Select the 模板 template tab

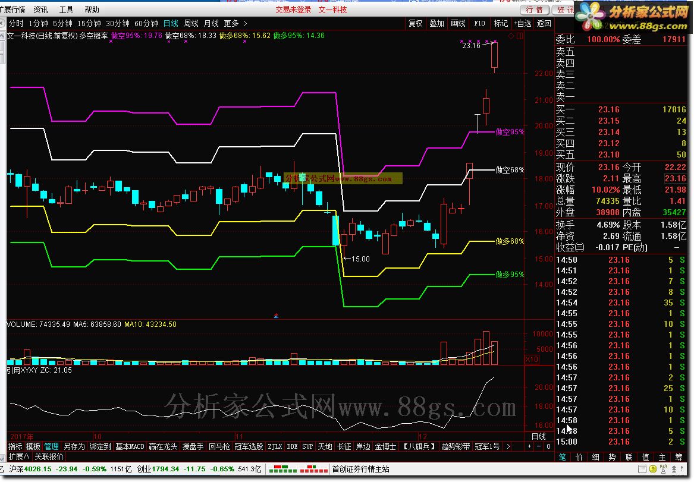(33, 446)
